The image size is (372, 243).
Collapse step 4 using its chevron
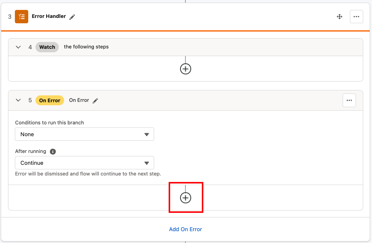click(x=18, y=47)
